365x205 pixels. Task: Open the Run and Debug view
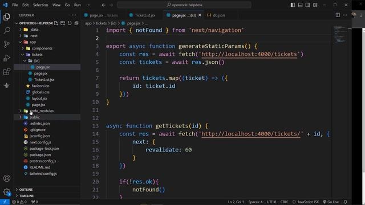click(7, 58)
